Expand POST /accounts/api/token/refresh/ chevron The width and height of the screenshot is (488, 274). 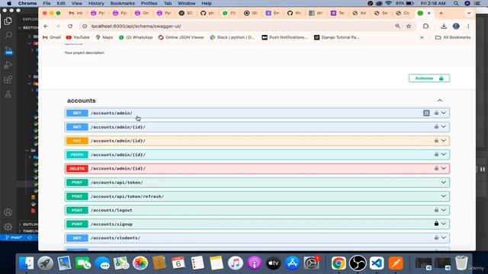tap(444, 196)
